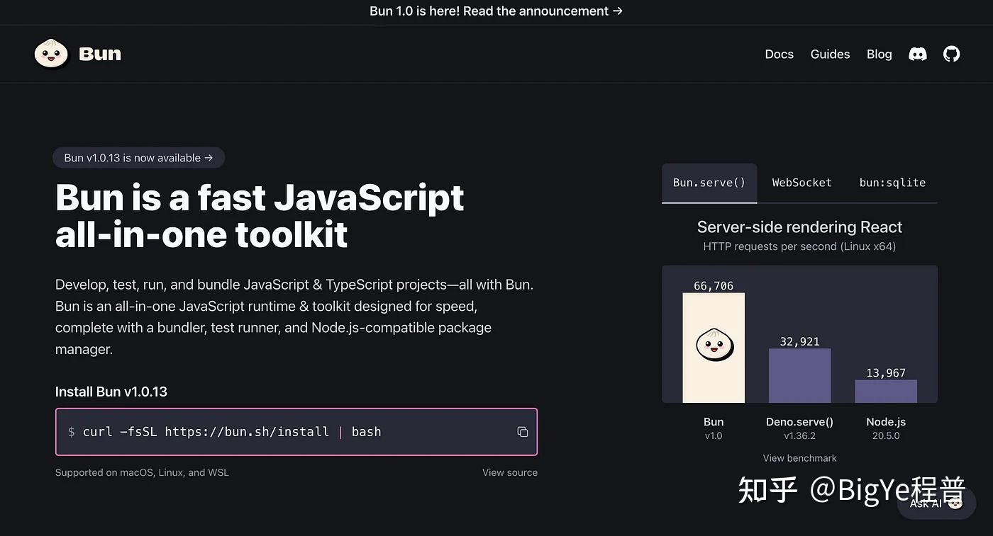Click the Bun v1.0.13 available badge
The width and height of the screenshot is (993, 536).
(138, 158)
